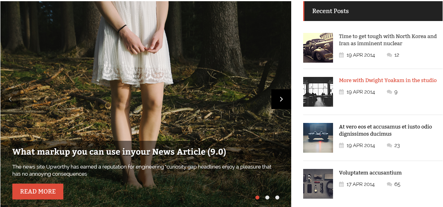Screen dimensions: 443x207
Task: Click the previous slide arrow on the slider
Action: pyautogui.click(x=10, y=99)
